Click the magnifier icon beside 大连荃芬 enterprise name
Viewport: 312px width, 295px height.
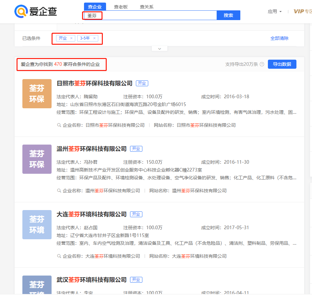tap(59, 256)
